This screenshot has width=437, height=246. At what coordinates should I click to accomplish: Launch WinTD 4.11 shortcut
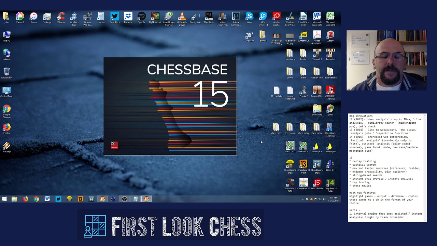point(290,148)
